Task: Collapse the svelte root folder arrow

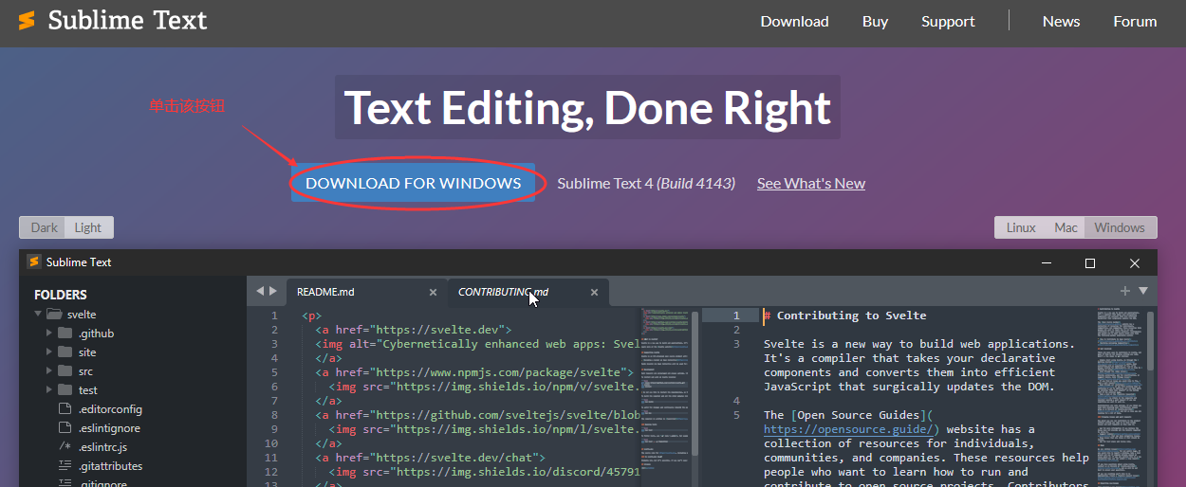Action: click(x=38, y=314)
